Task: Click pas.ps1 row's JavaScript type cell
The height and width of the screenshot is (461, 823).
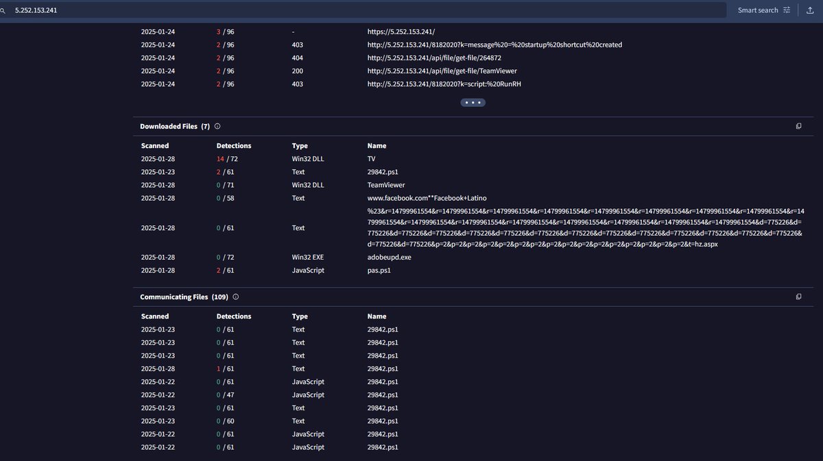Action: click(308, 271)
